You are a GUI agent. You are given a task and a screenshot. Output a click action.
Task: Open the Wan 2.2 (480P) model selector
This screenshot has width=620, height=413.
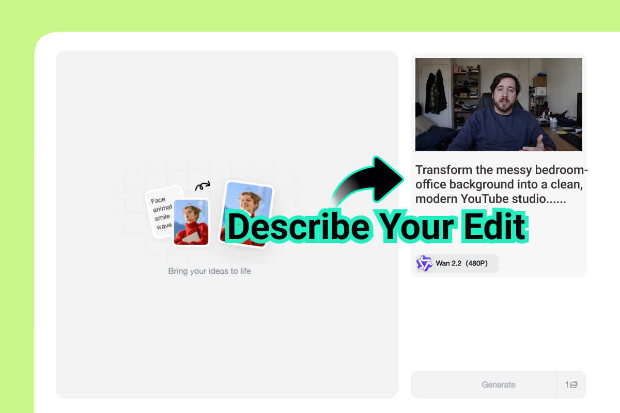(x=457, y=263)
